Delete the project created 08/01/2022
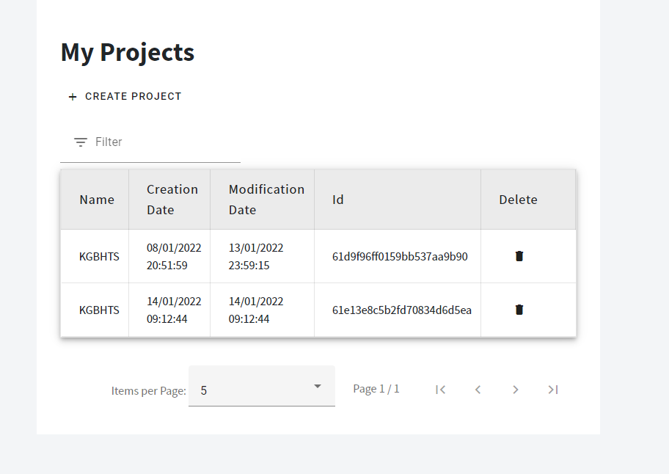The height and width of the screenshot is (474, 669). coord(519,256)
